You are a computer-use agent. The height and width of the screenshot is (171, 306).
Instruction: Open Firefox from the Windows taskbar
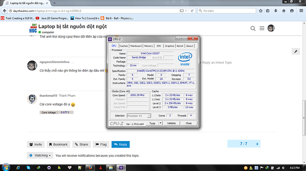90,168
